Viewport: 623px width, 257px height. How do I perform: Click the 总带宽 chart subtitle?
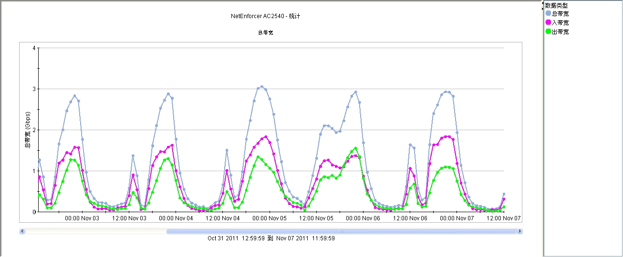pyautogui.click(x=265, y=33)
